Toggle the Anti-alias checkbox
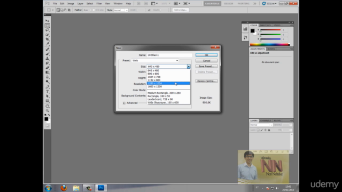The height and width of the screenshot is (192, 342). coord(94,10)
